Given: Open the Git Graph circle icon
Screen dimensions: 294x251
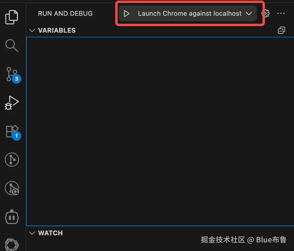Looking at the screenshot, I should click(12, 160).
